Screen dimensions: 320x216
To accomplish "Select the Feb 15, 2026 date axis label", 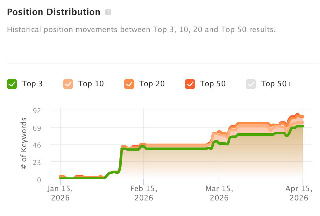I will pyautogui.click(x=144, y=193).
